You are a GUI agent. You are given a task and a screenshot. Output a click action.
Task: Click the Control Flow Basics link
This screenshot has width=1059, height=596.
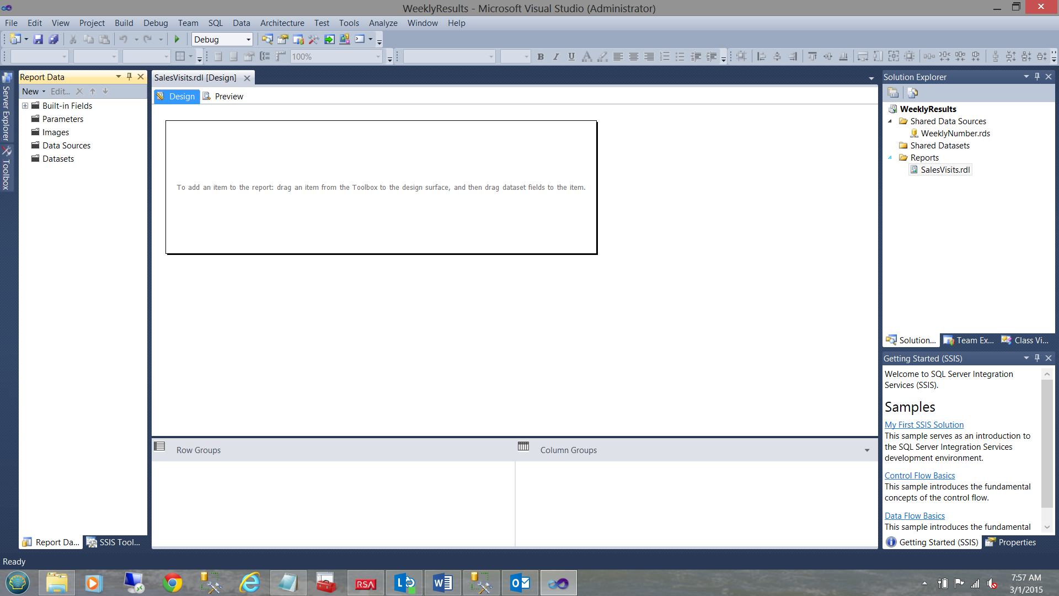919,476
